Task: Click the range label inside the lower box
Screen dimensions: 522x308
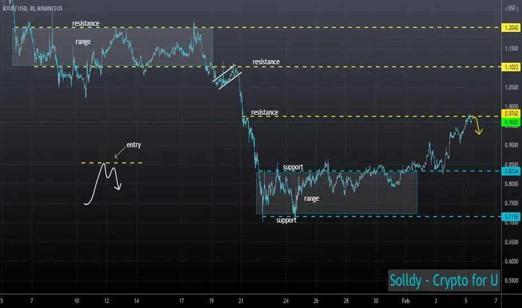Action: point(311,198)
